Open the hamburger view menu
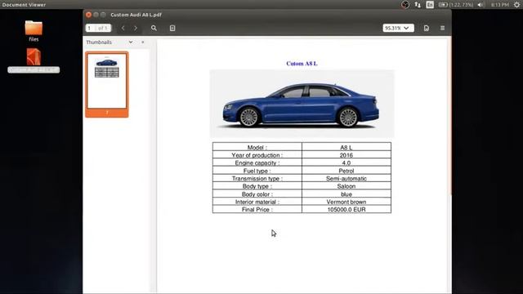This screenshot has height=294, width=523. (x=443, y=29)
